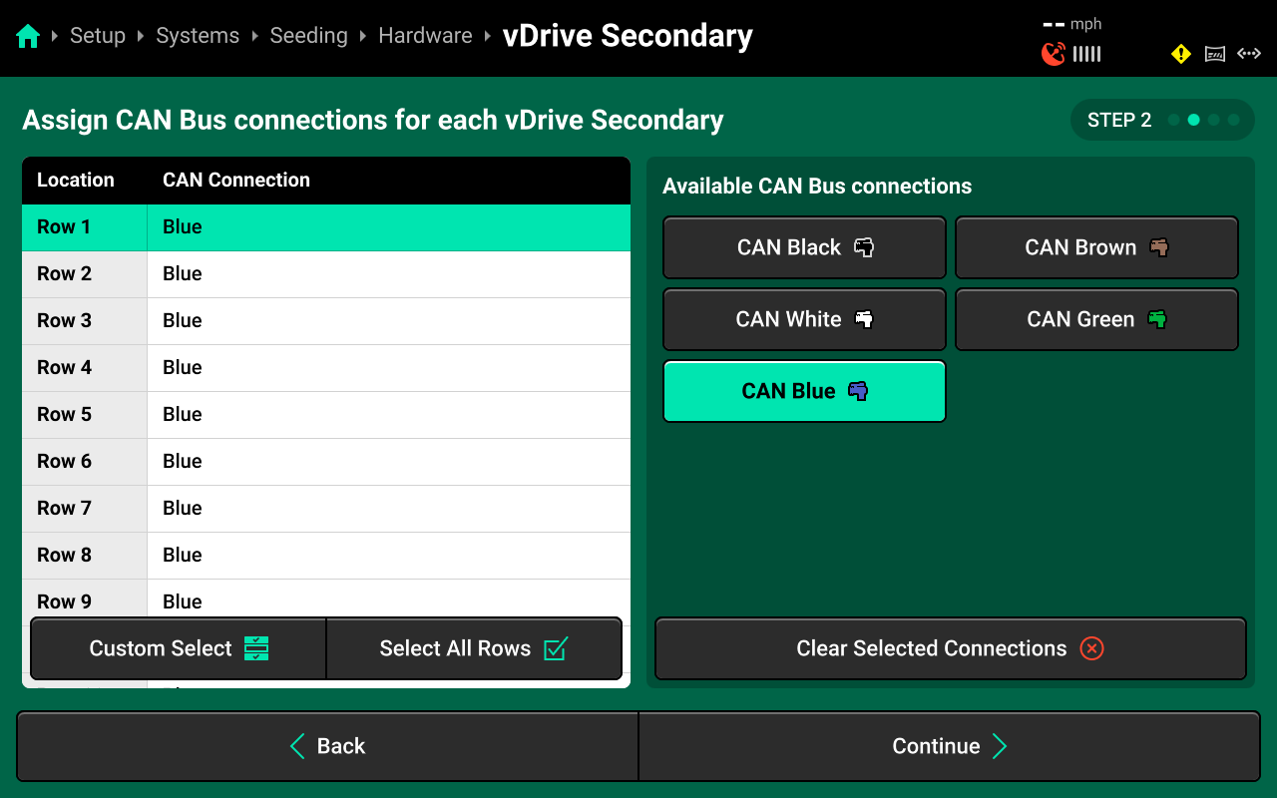
Task: Enable Select All Rows checkbox button
Action: (x=474, y=648)
